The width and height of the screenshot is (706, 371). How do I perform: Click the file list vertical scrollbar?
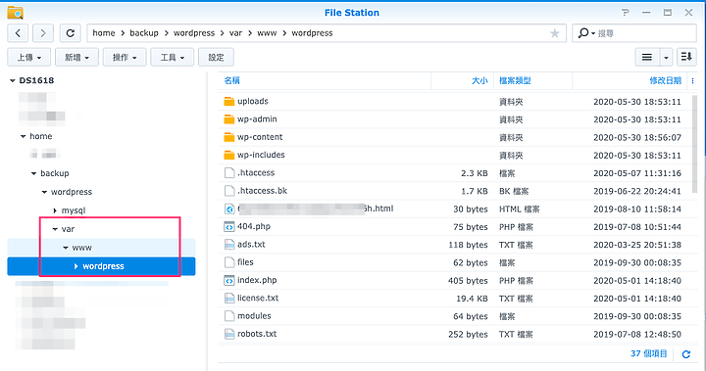pyautogui.click(x=695, y=144)
